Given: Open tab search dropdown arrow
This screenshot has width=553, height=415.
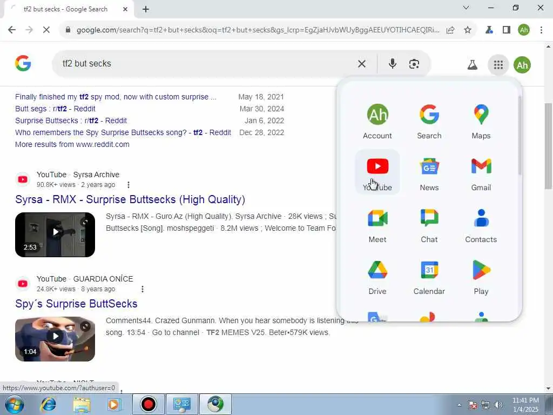Looking at the screenshot, I should click(466, 8).
